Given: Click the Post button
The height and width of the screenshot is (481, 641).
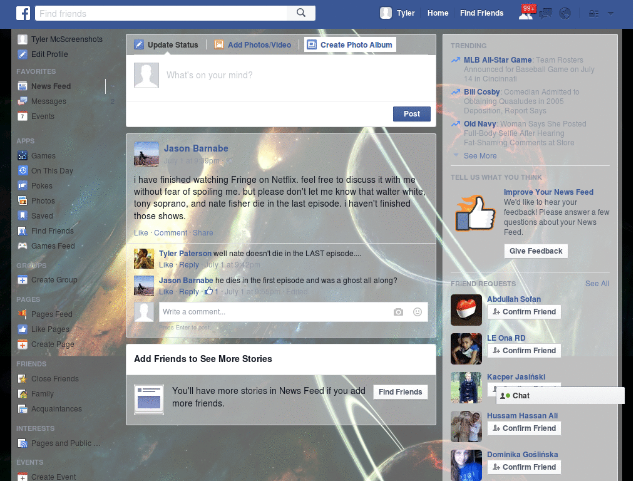Looking at the screenshot, I should pos(412,114).
